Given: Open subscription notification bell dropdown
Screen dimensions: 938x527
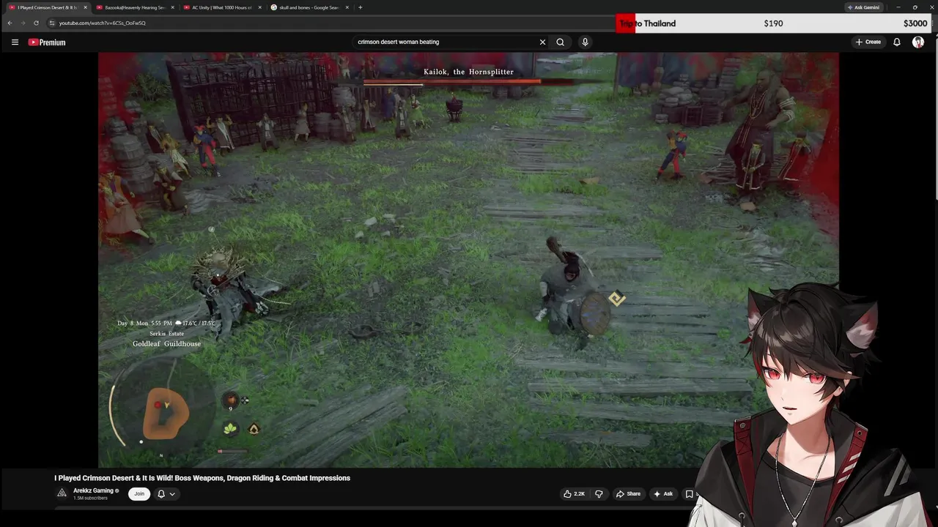Looking at the screenshot, I should 166,494.
